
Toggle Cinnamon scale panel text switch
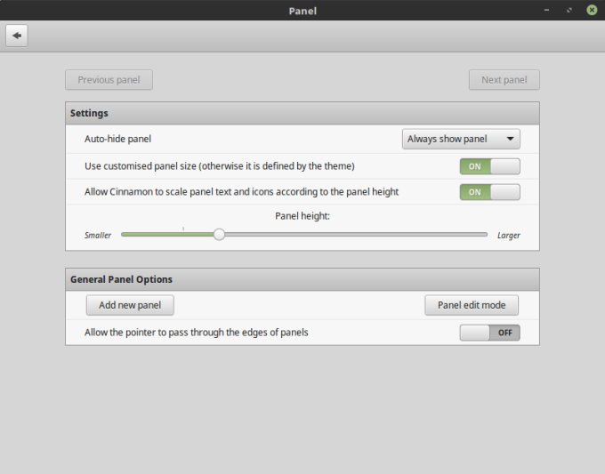click(x=489, y=192)
